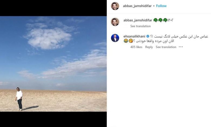211x127 pixels.
Task: Click the Persian comment text
Action: [166, 39]
